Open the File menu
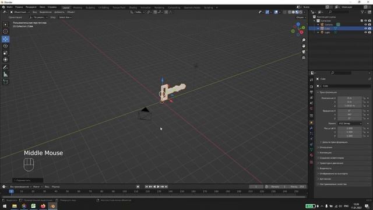 (10, 7)
